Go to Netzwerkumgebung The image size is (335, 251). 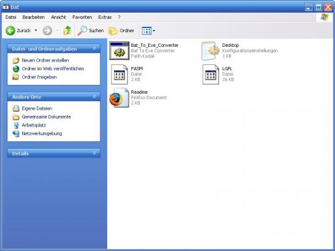(x=42, y=133)
